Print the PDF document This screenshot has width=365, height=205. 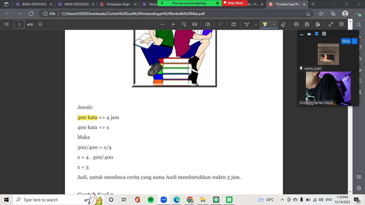click(x=297, y=24)
